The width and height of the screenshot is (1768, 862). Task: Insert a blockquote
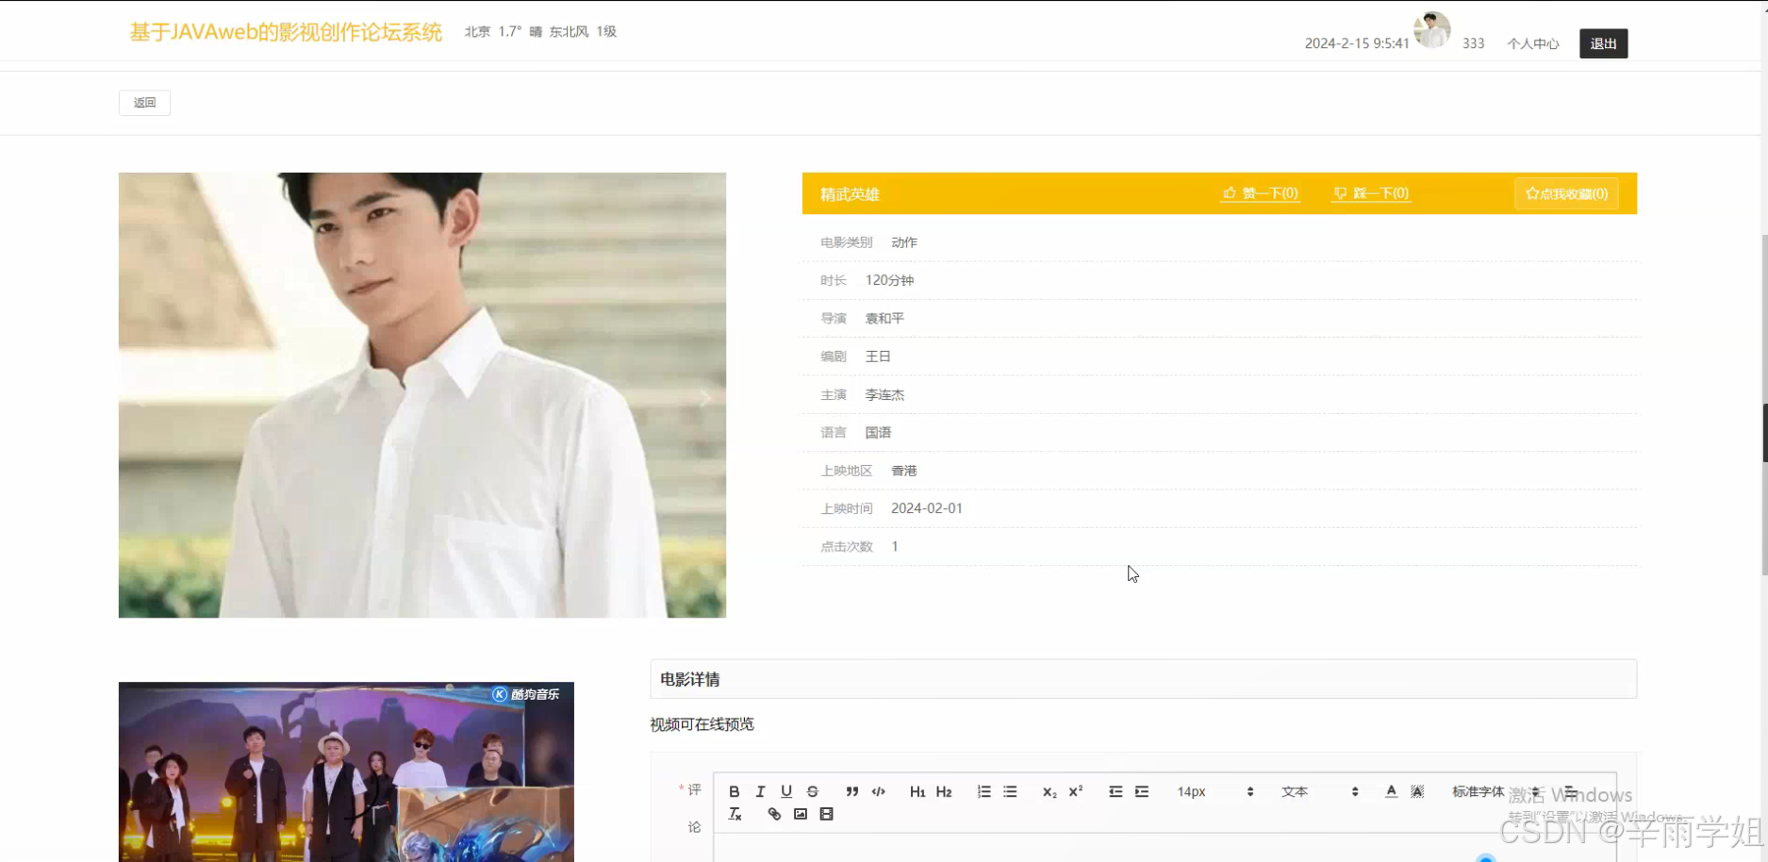click(x=851, y=791)
